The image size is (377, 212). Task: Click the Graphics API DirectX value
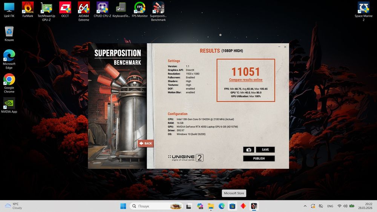[190, 70]
